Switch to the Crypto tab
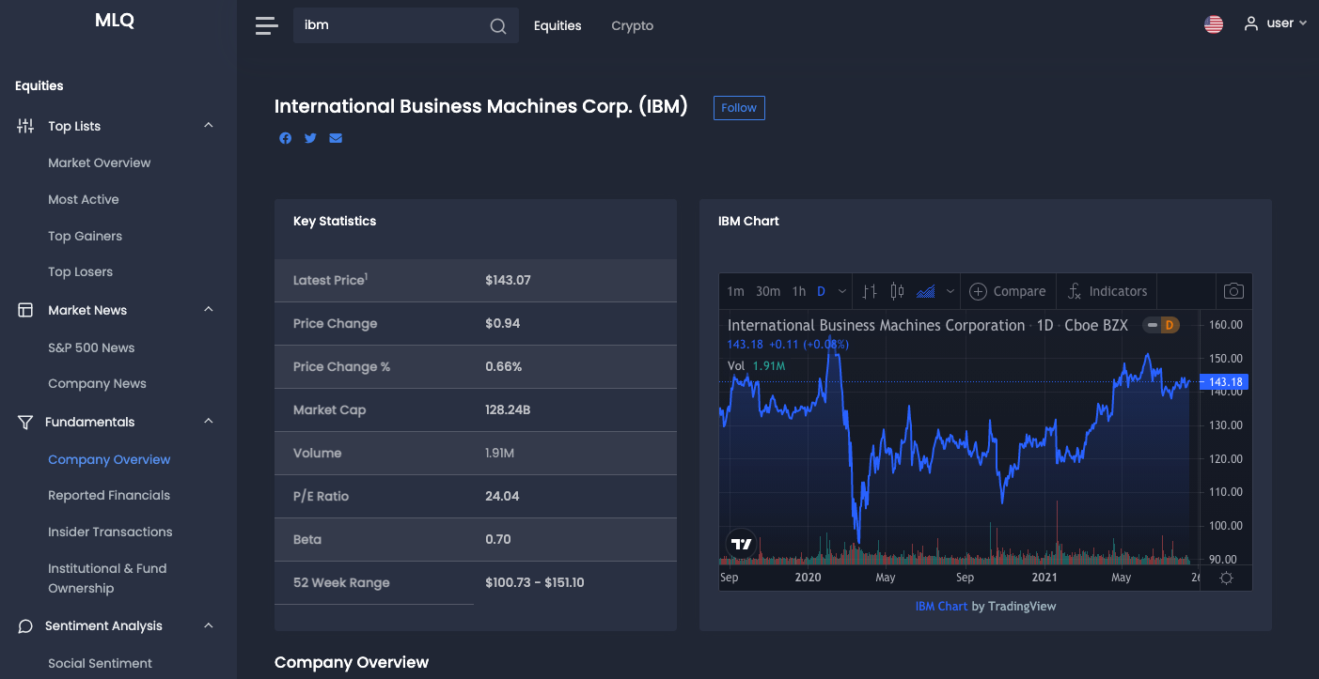The width and height of the screenshot is (1319, 679). coord(632,25)
